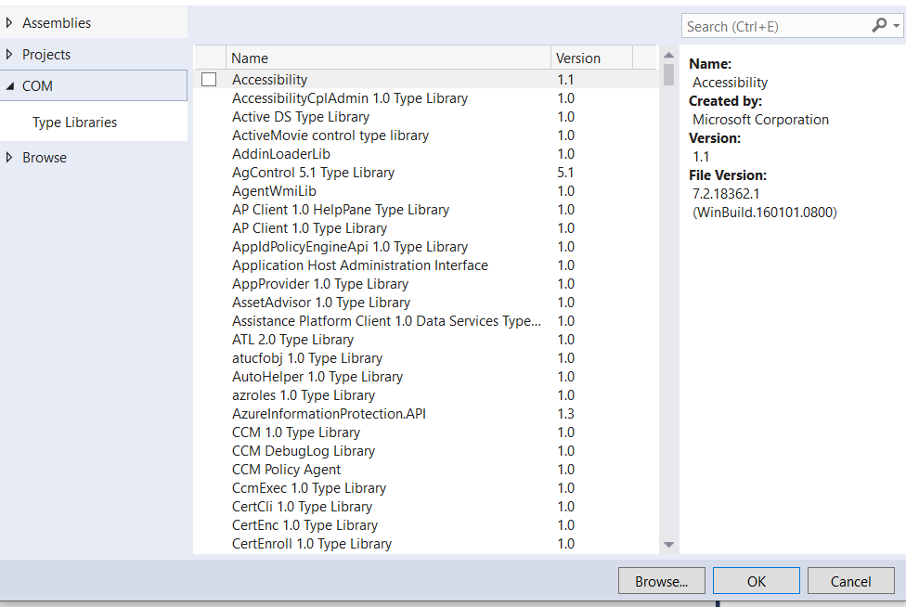The height and width of the screenshot is (607, 906).
Task: Click the scrollbar down arrow
Action: (668, 545)
